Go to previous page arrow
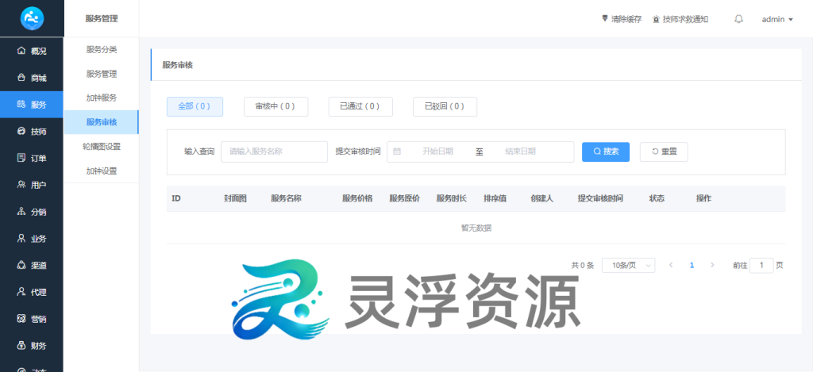 pyautogui.click(x=671, y=265)
